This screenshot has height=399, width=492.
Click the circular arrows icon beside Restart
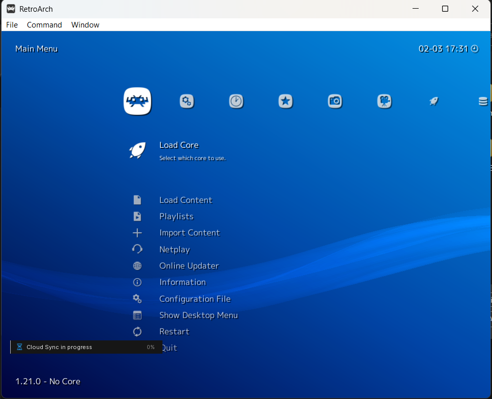(x=137, y=332)
